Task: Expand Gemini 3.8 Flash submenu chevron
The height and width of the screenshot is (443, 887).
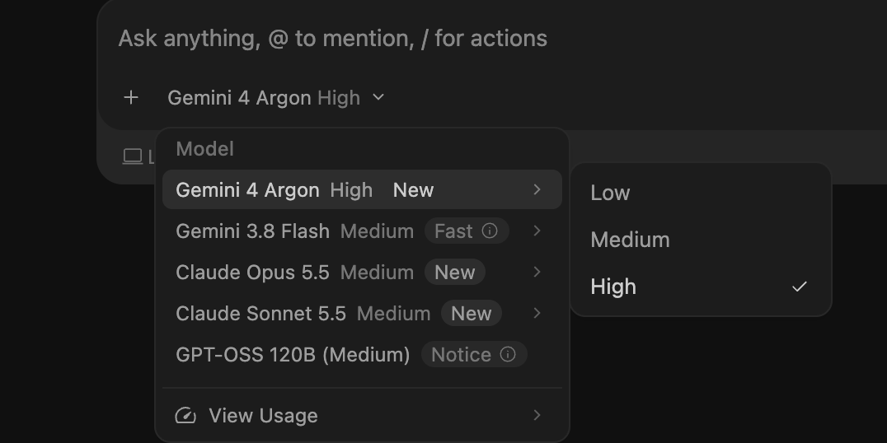Action: coord(537,231)
